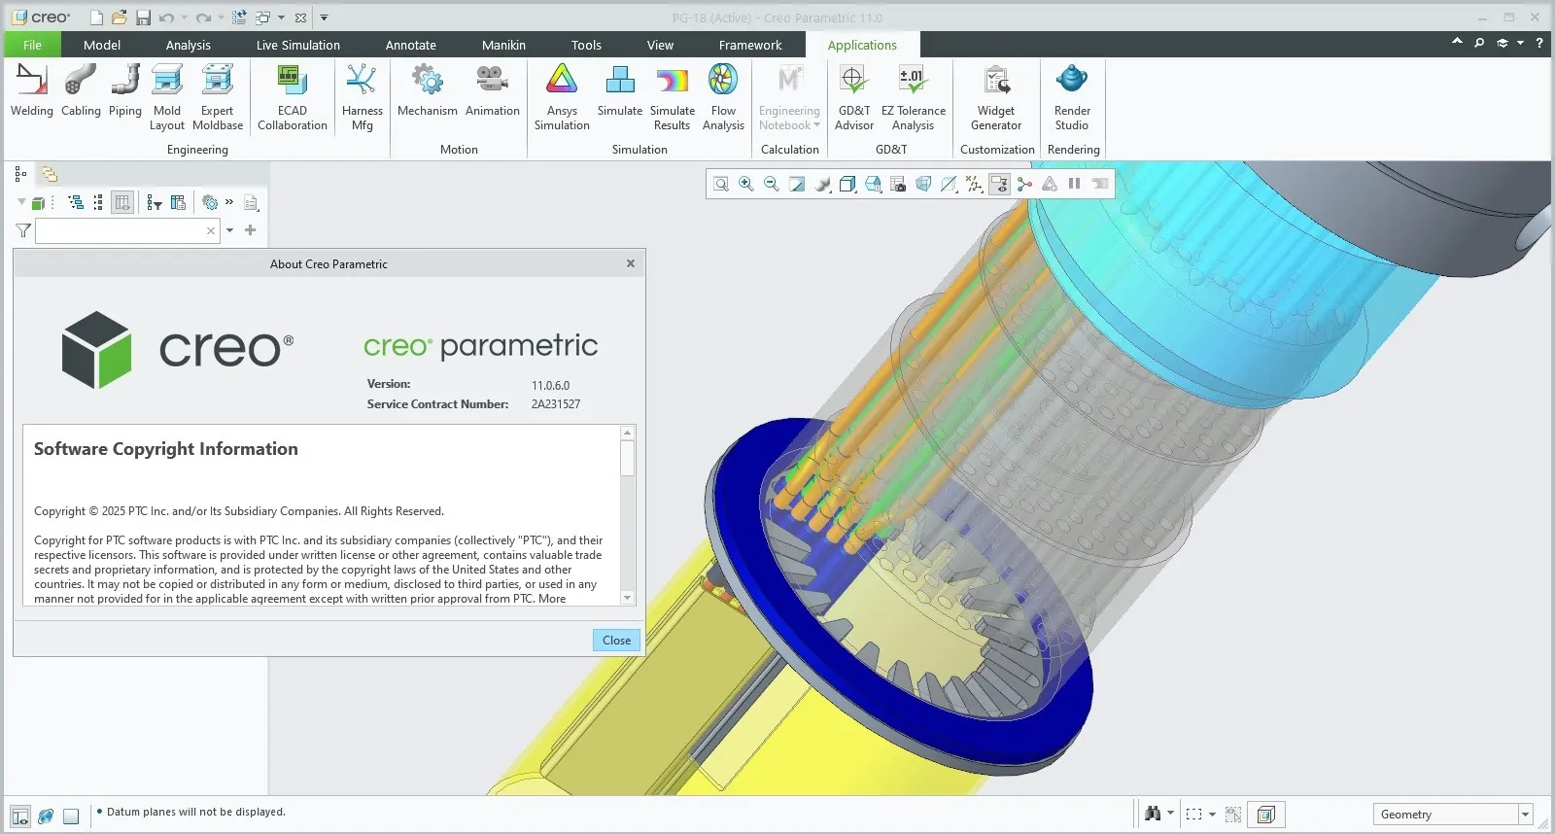
Task: Click Zoom In in graphics toolbar
Action: tap(746, 184)
